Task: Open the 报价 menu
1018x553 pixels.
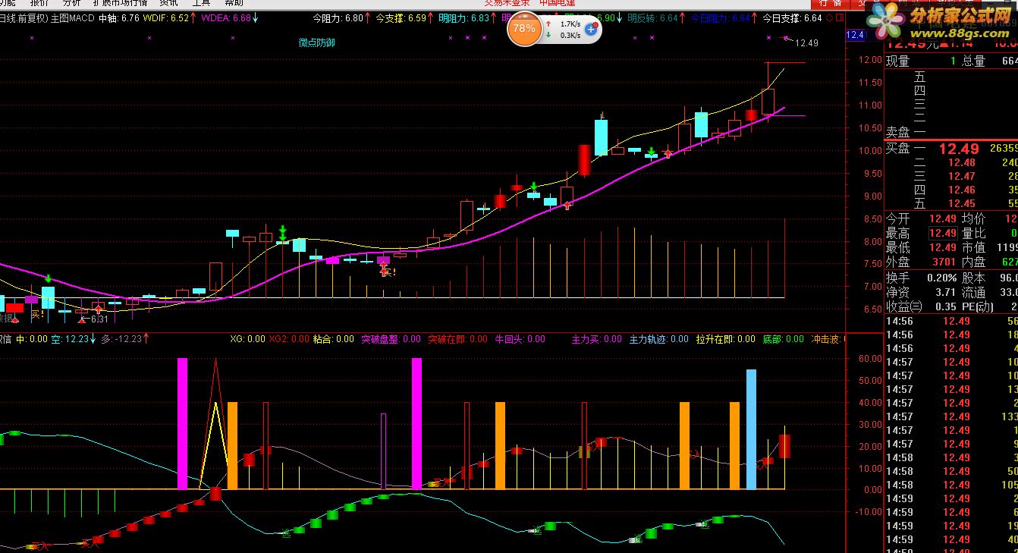Action: (x=39, y=3)
